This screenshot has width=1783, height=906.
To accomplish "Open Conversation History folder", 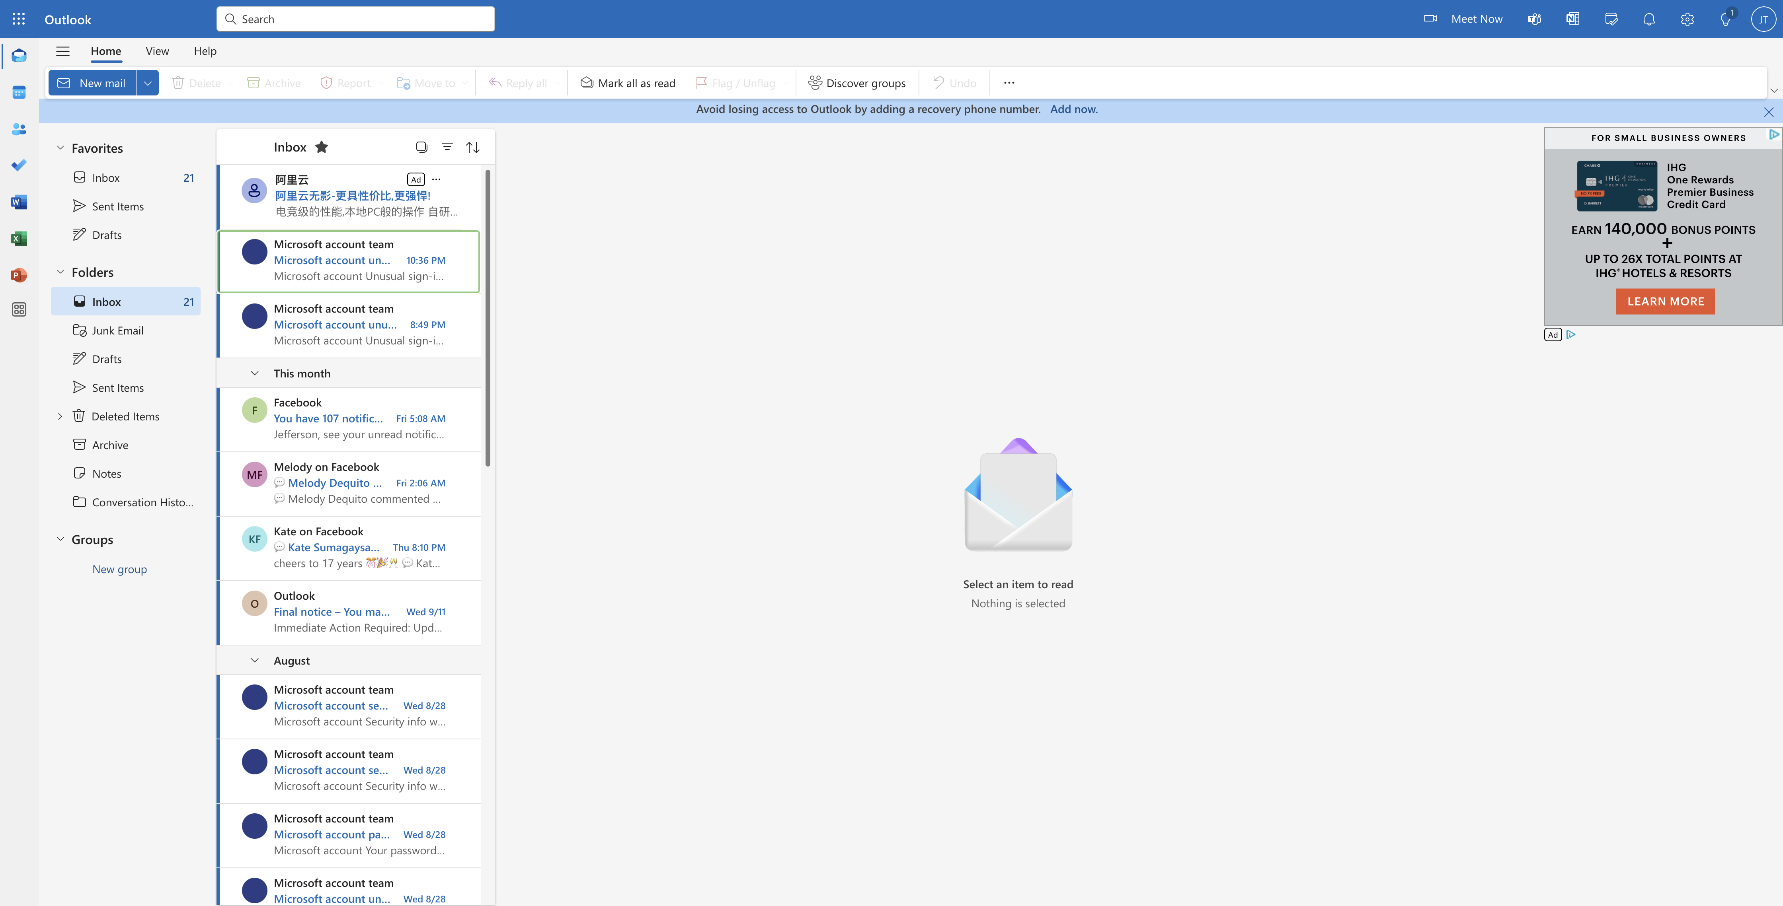I will (x=125, y=502).
